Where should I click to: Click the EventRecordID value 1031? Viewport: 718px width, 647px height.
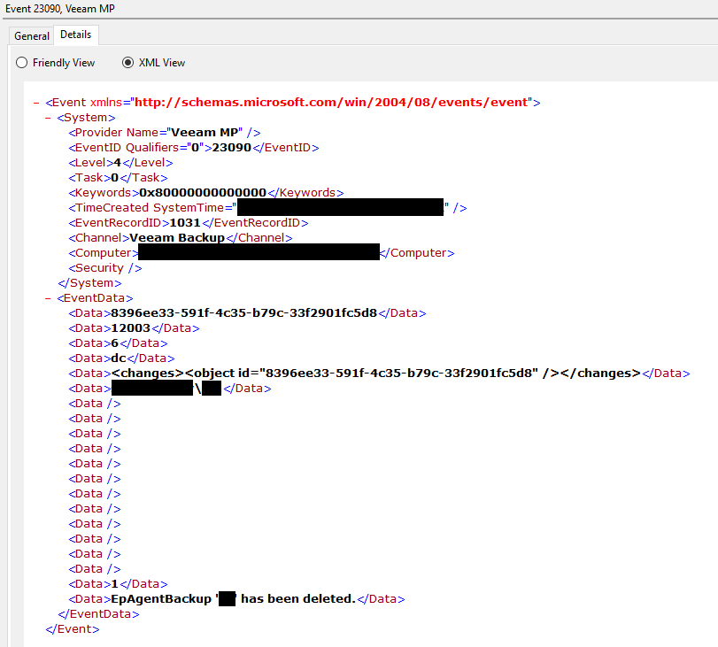[184, 223]
